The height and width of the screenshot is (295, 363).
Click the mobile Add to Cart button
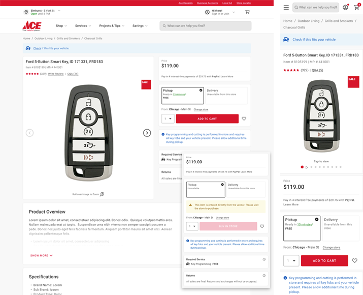pos(324,261)
